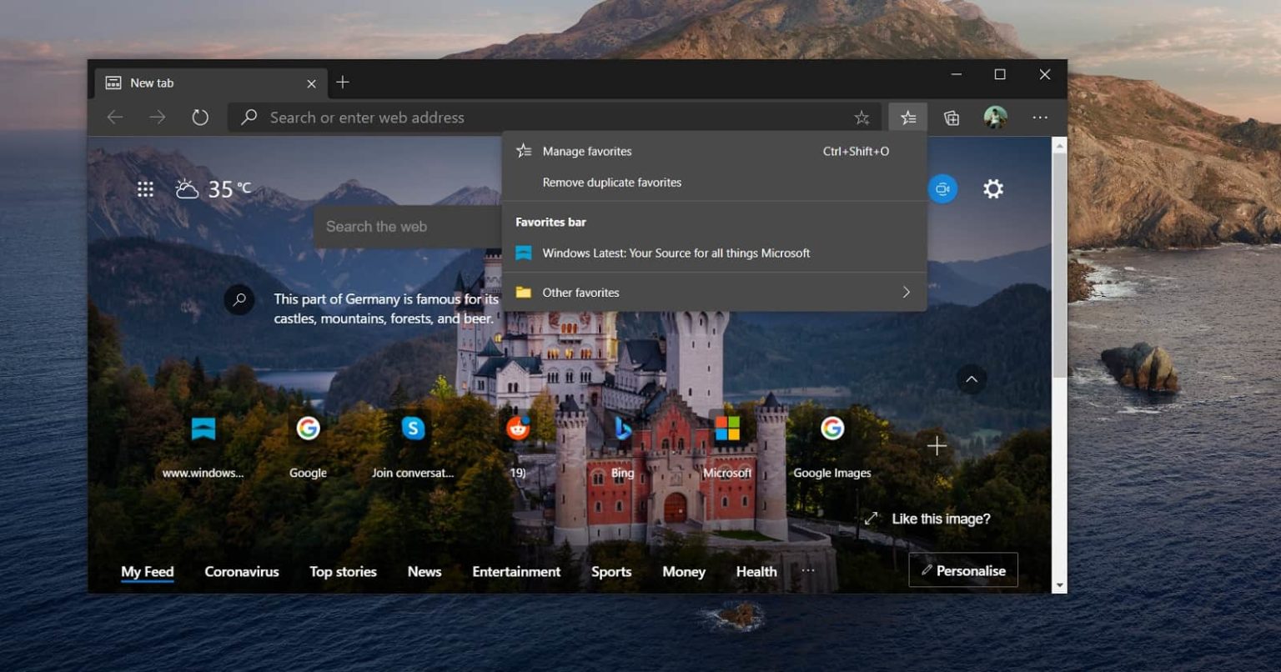Open the Bing quick link tile
Viewport: 1281px width, 672px height.
click(622, 428)
